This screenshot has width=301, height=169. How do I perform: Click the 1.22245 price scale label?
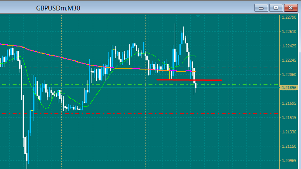click(289, 60)
